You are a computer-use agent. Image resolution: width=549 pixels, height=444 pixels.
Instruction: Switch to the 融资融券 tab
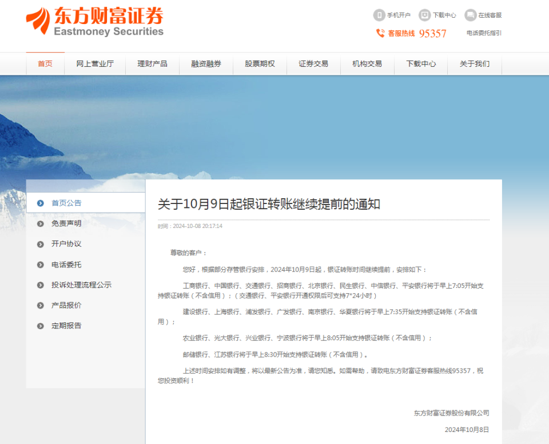206,64
